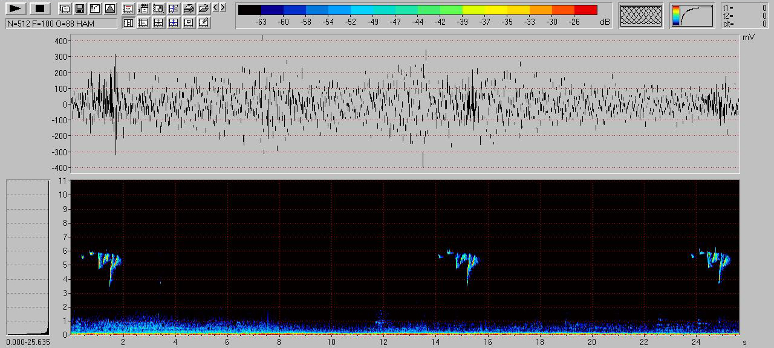Click the red swatch in the dB color scale
The image size is (774, 348).
585,10
